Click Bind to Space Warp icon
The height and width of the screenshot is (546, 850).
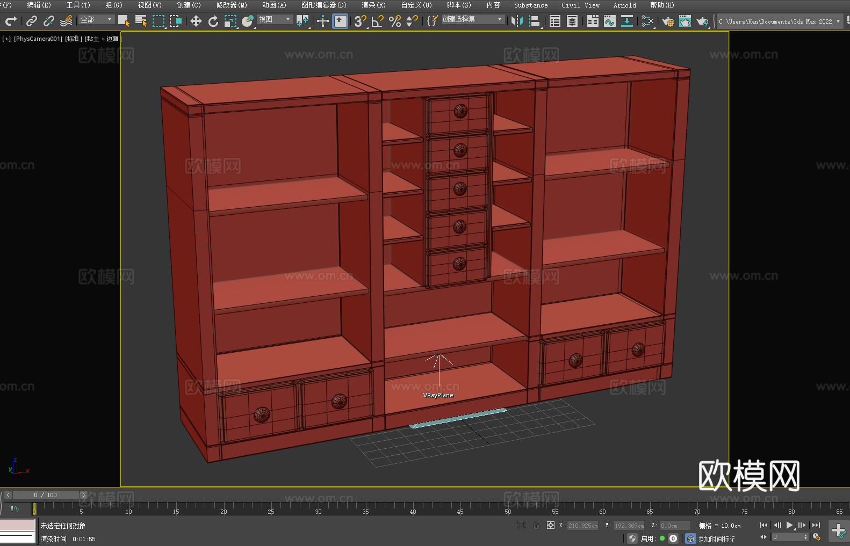pyautogui.click(x=66, y=21)
